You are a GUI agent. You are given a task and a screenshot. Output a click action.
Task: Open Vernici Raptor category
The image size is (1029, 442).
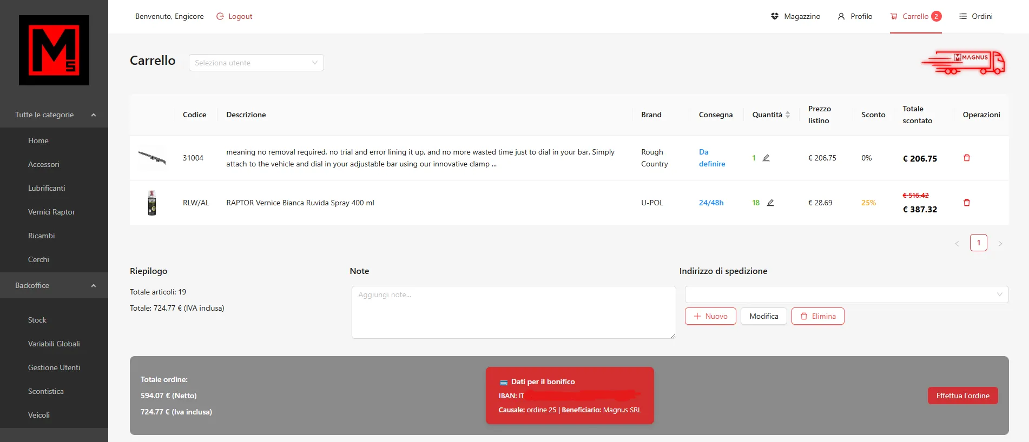(x=51, y=212)
